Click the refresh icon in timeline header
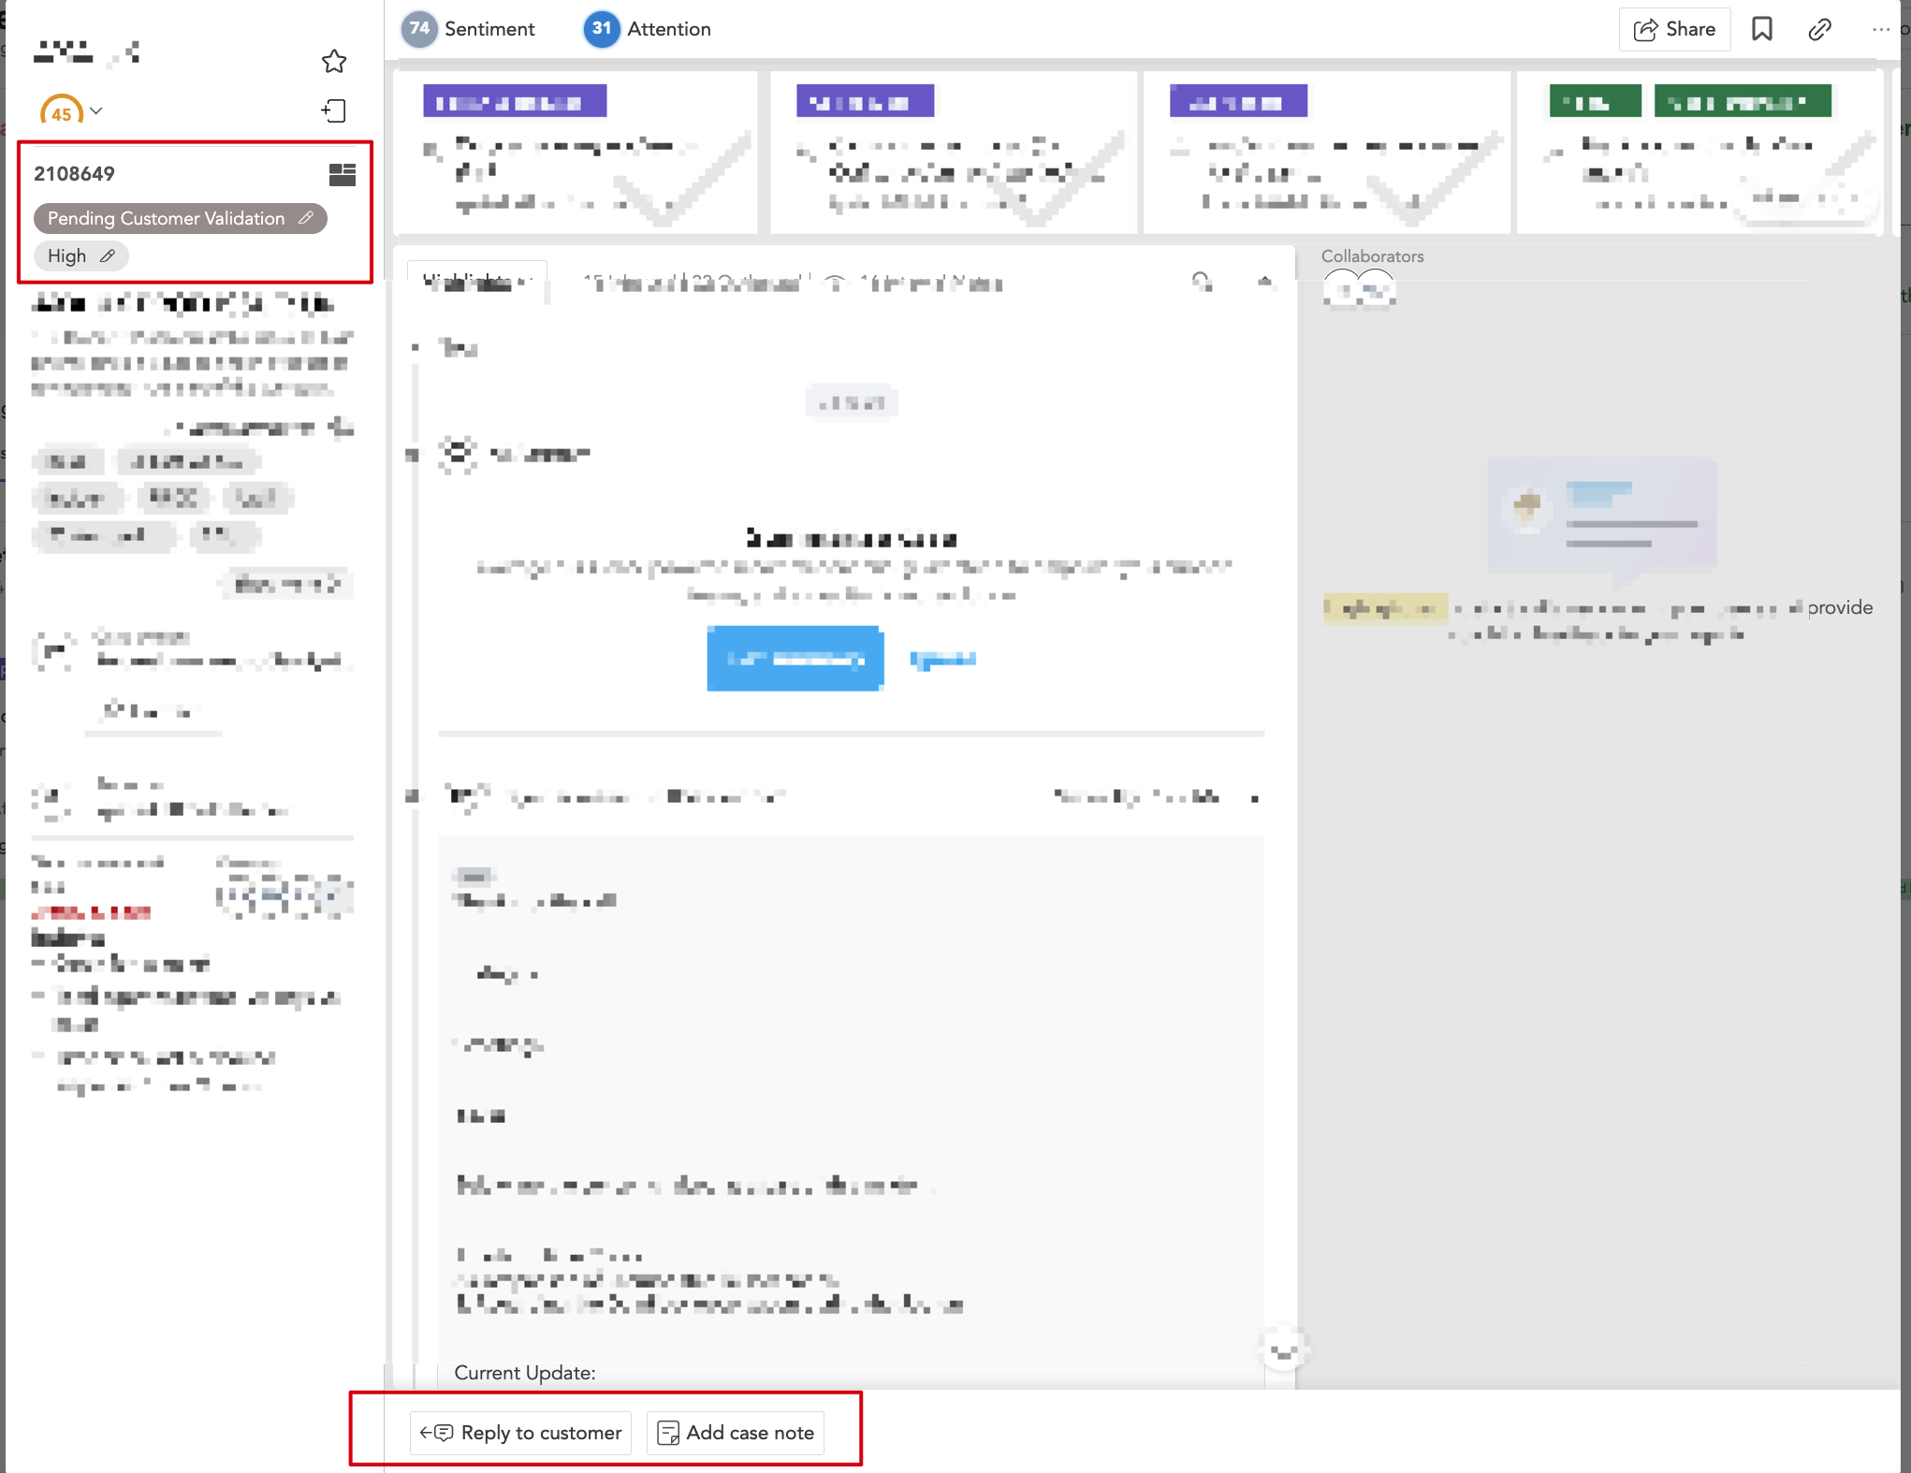1911x1473 pixels. (x=1202, y=281)
